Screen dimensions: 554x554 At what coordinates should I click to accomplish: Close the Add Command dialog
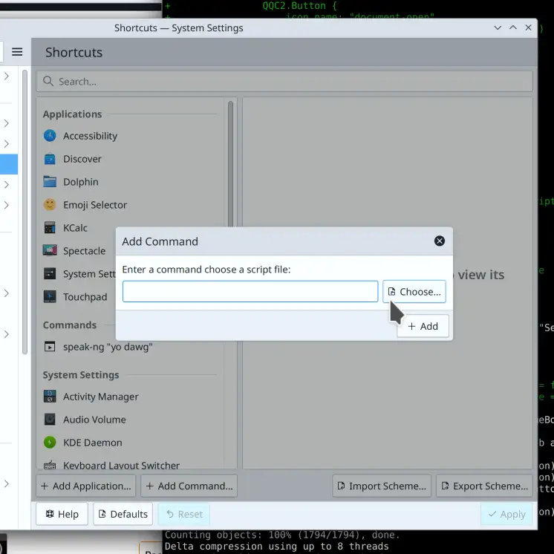click(x=439, y=241)
